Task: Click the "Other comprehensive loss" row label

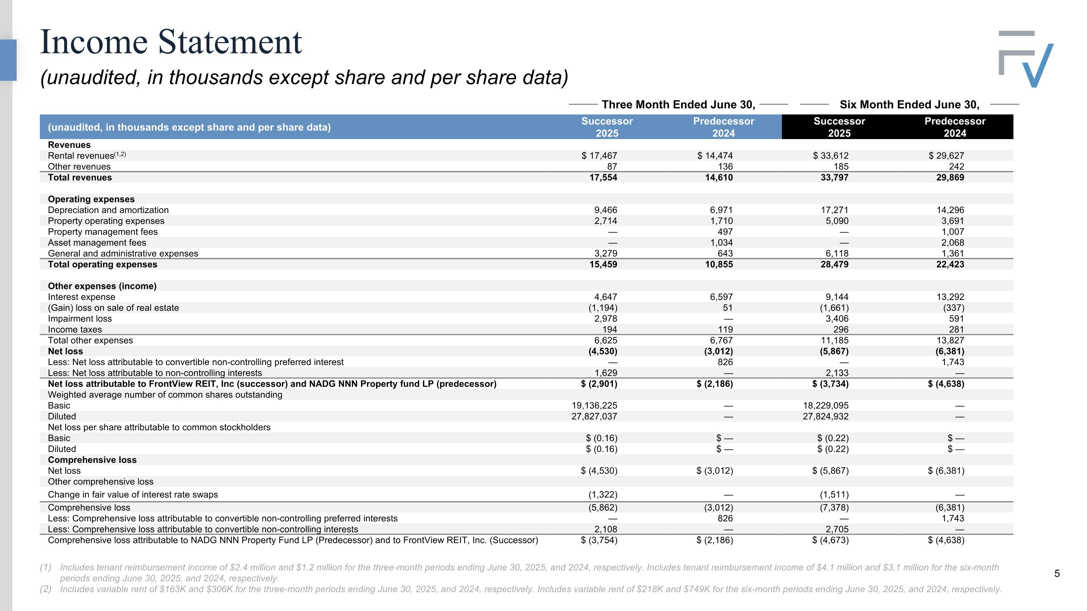Action: coord(100,482)
